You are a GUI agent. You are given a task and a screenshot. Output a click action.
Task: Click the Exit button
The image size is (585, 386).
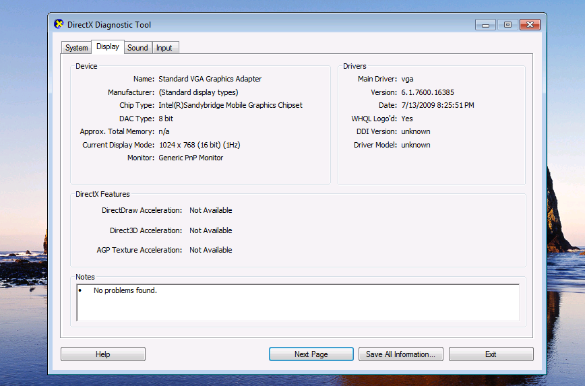click(x=491, y=354)
